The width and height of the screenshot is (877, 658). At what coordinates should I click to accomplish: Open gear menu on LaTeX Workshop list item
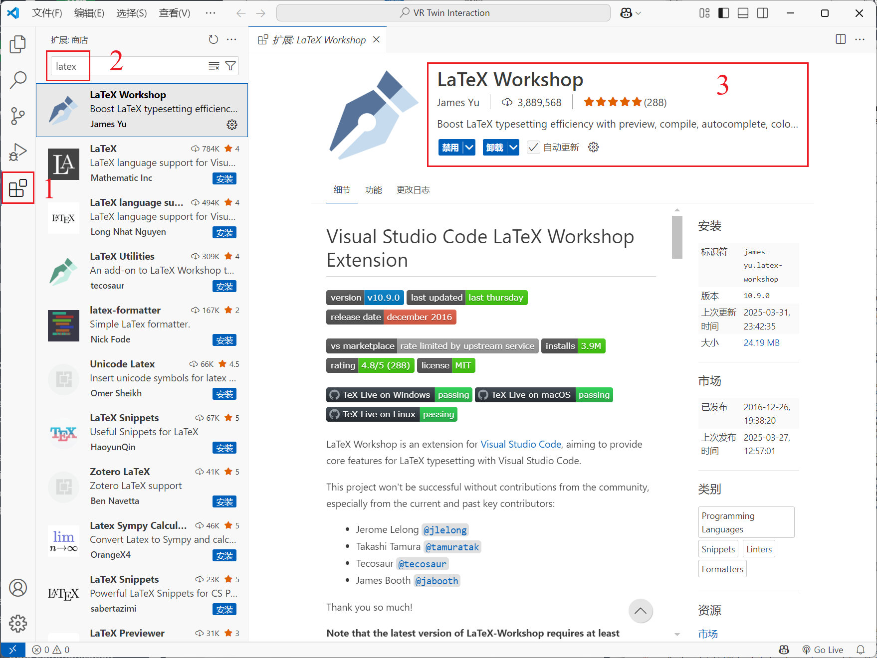232,125
